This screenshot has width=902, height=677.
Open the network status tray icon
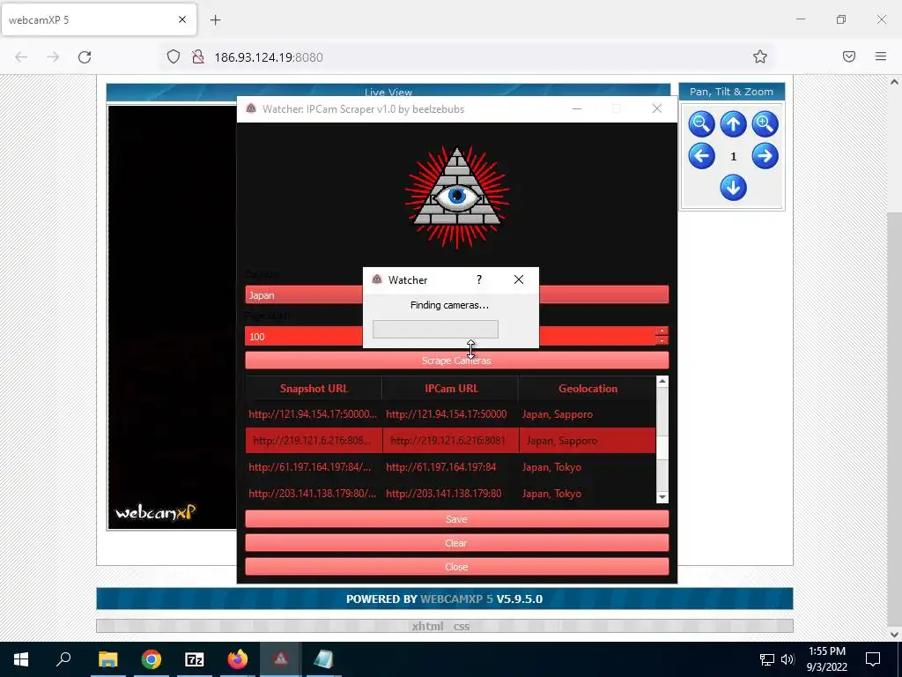(767, 659)
